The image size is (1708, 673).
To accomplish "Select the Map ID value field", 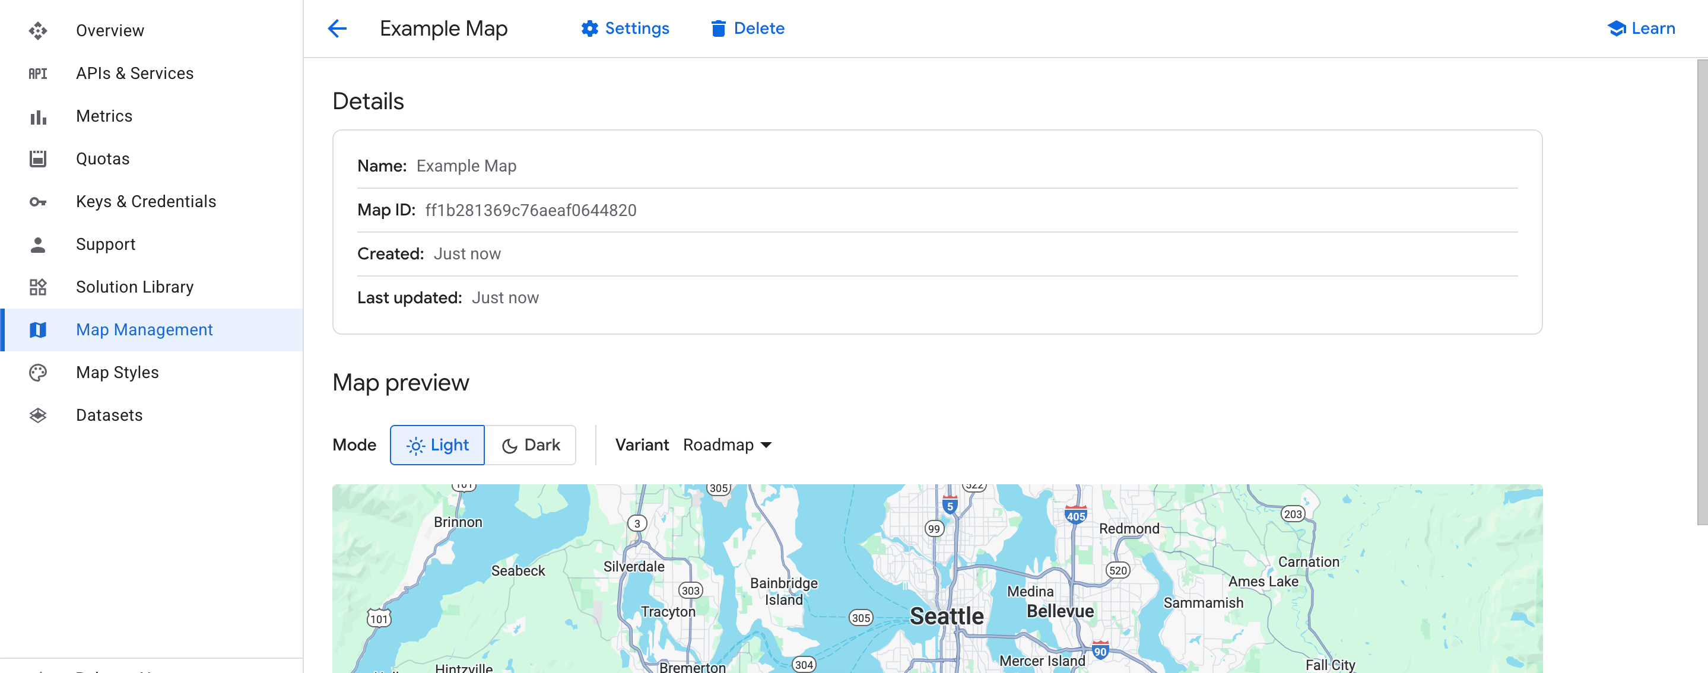I will (x=531, y=209).
